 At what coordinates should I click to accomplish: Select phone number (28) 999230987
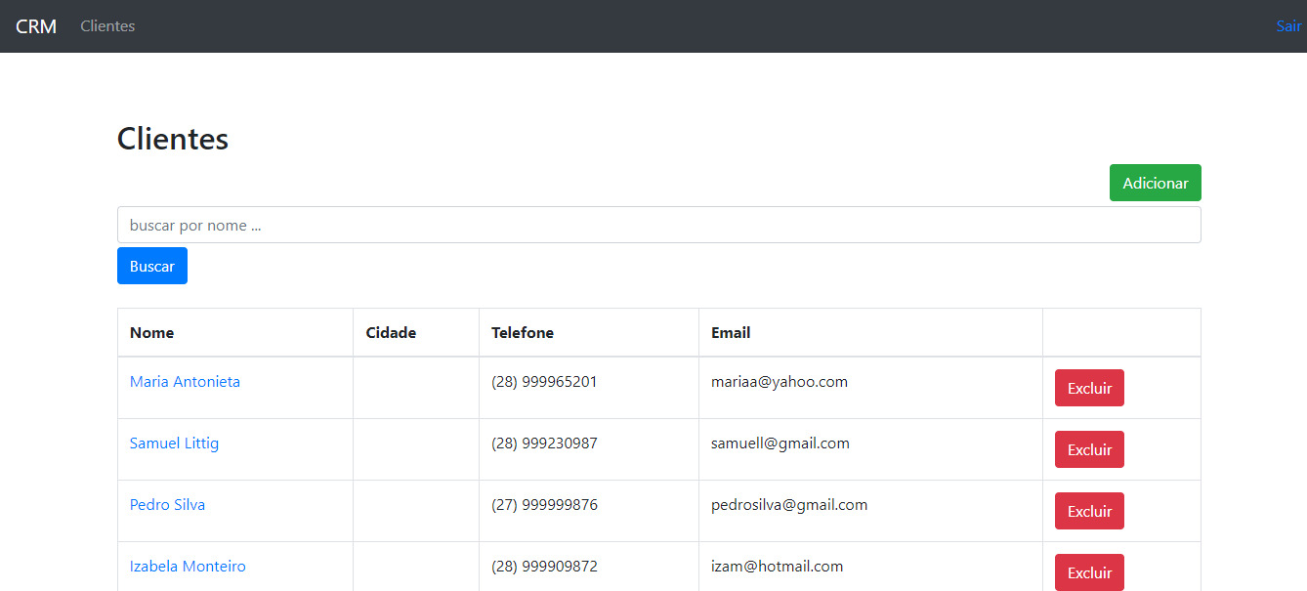coord(544,443)
